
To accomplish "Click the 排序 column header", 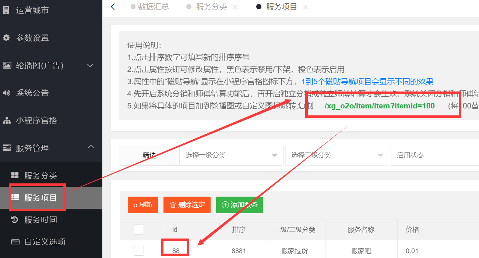I will click(x=239, y=230).
